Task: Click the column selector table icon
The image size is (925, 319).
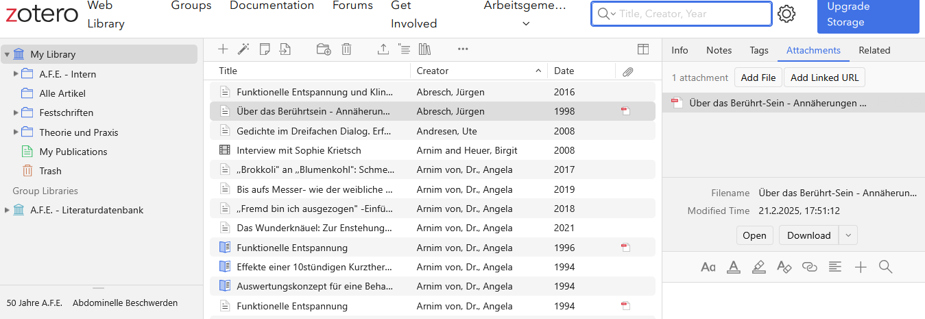Action: [643, 49]
